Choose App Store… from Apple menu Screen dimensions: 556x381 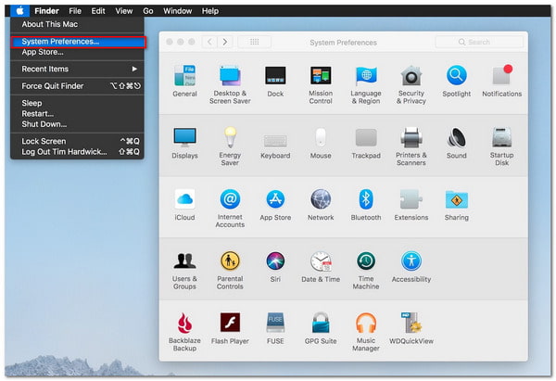point(77,52)
